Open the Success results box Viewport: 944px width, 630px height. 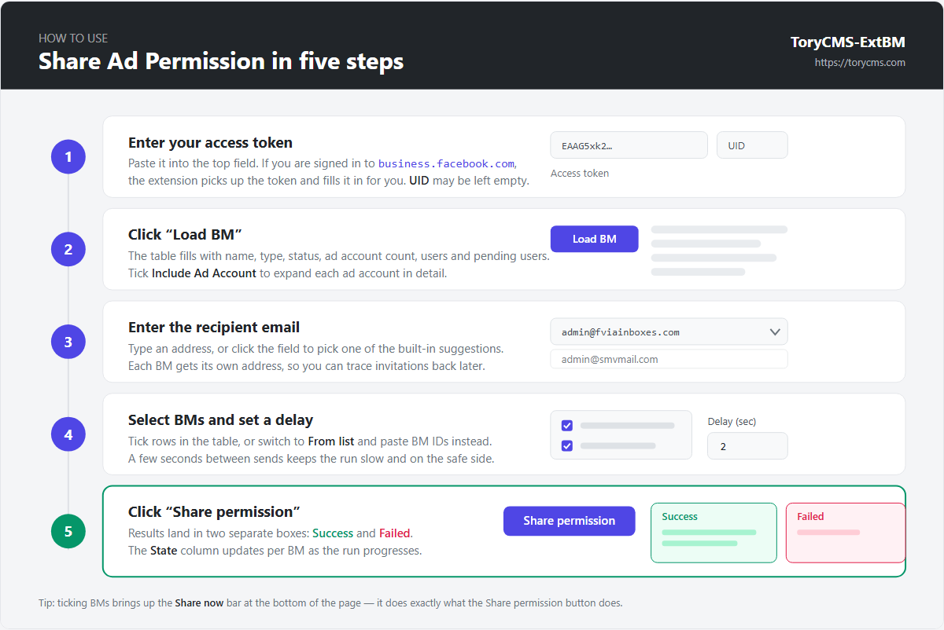tap(714, 533)
